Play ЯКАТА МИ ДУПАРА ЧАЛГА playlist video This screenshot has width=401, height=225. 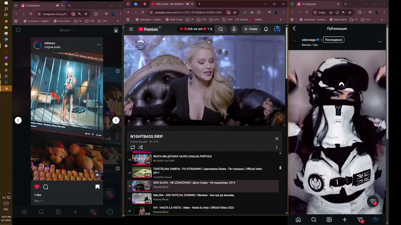pos(203,158)
